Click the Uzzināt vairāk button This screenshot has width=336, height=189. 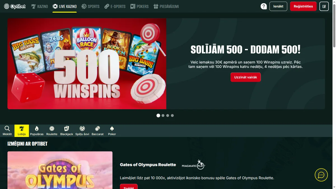(x=246, y=77)
